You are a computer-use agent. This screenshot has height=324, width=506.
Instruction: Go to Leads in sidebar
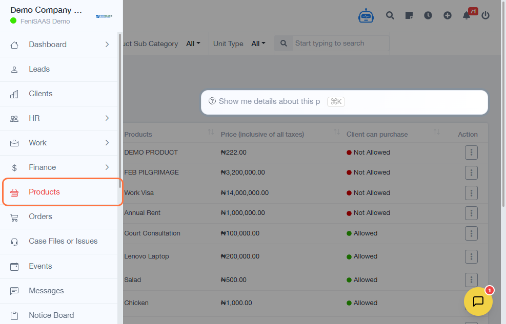tap(39, 69)
